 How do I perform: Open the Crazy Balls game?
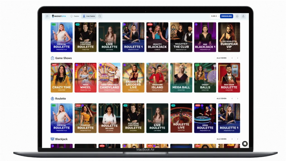pyautogui.click(x=205, y=78)
